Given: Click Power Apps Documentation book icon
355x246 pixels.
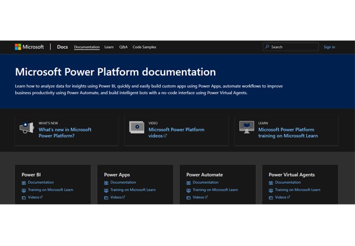Looking at the screenshot, I should tap(106, 183).
